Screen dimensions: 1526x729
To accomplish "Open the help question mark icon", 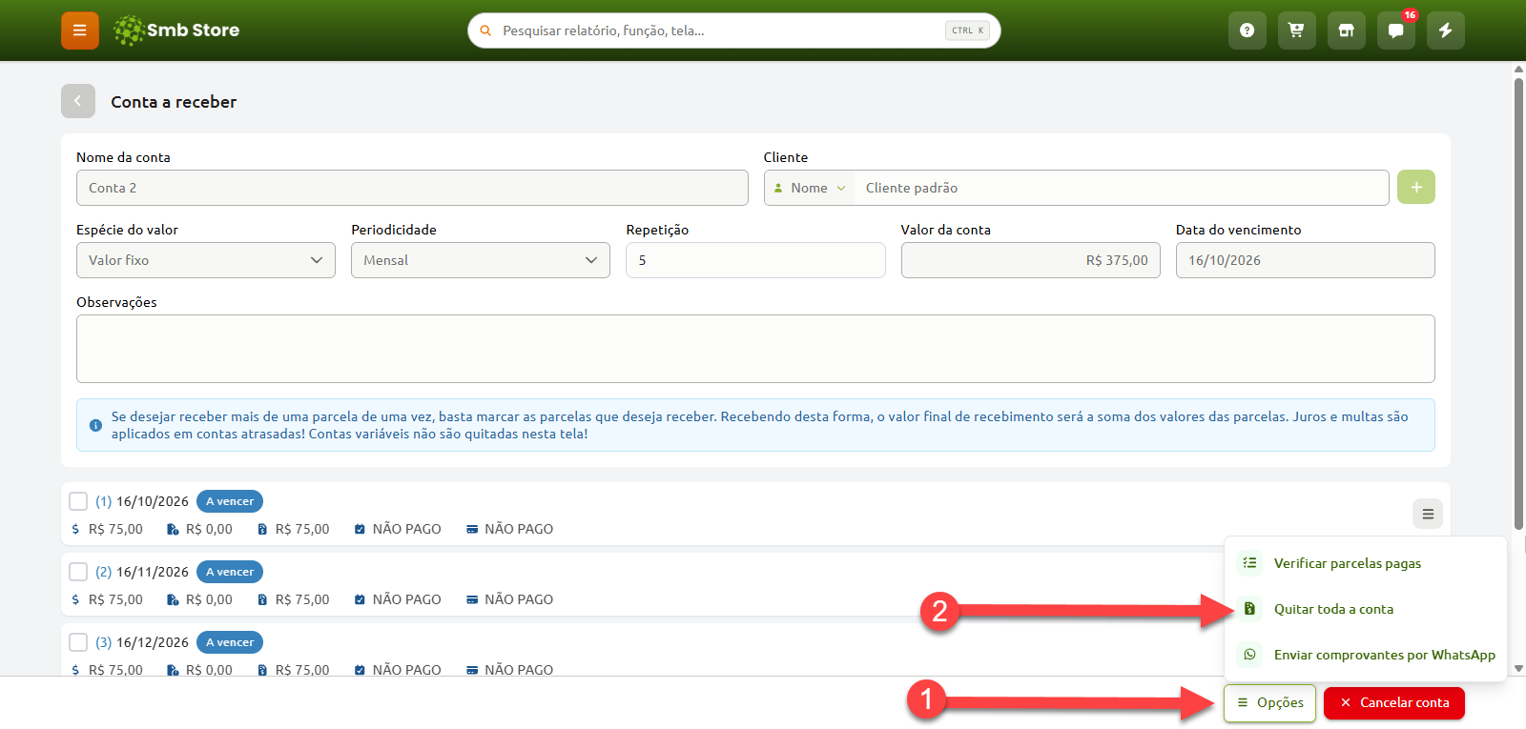I will tap(1247, 30).
